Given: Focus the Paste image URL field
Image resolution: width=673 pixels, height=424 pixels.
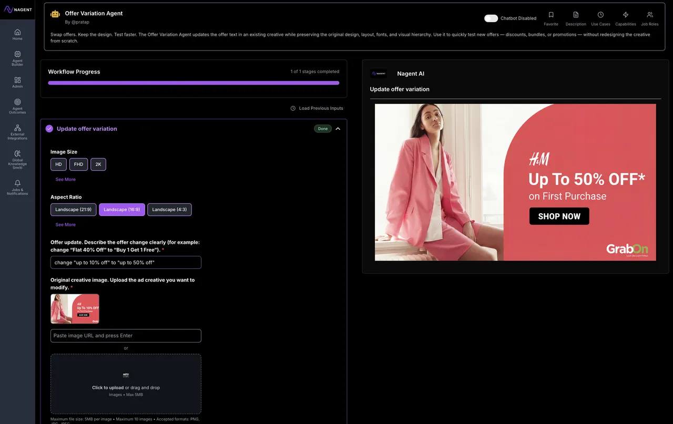Looking at the screenshot, I should [x=126, y=336].
